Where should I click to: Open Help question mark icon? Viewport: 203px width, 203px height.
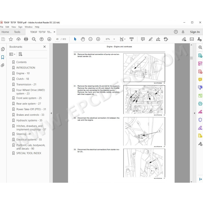click(176, 32)
